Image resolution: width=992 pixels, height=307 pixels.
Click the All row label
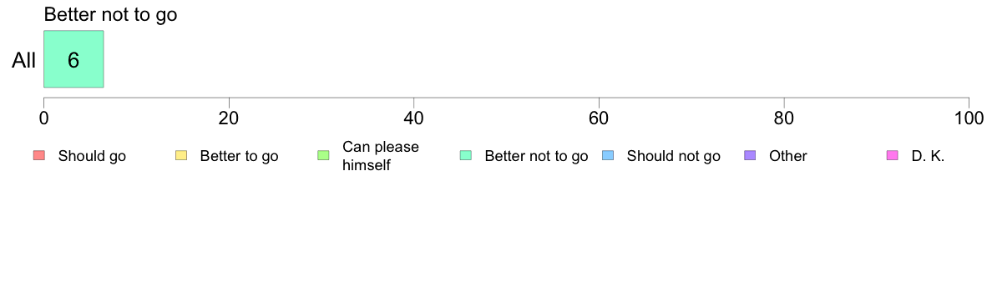(x=24, y=61)
